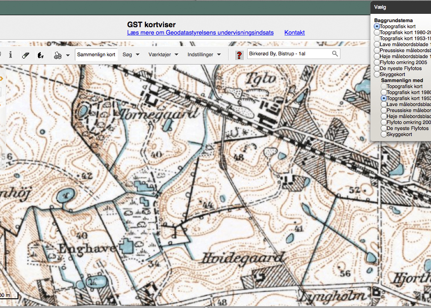The width and height of the screenshot is (431, 308).
Task: Click the footprints icon in the toolbar
Action: pos(41,55)
